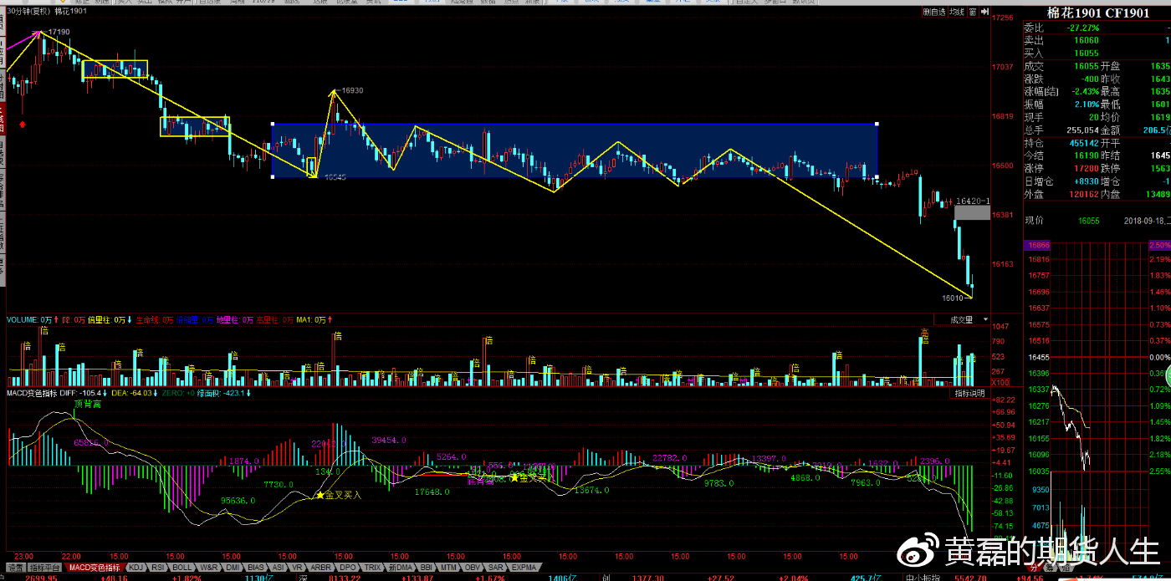The height and width of the screenshot is (581, 1171).
Task: Click the 卖出 price 16060
Action: [x=1087, y=40]
